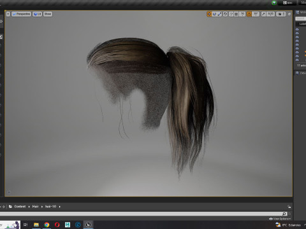
Task: Open the weather widget in system tray
Action: (x=288, y=225)
